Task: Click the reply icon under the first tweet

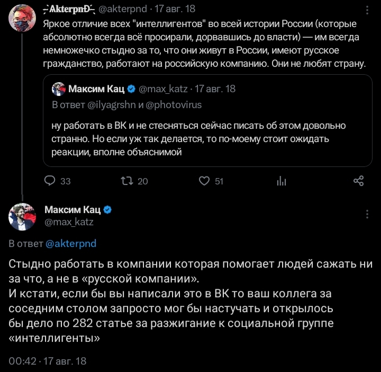Action: point(50,181)
